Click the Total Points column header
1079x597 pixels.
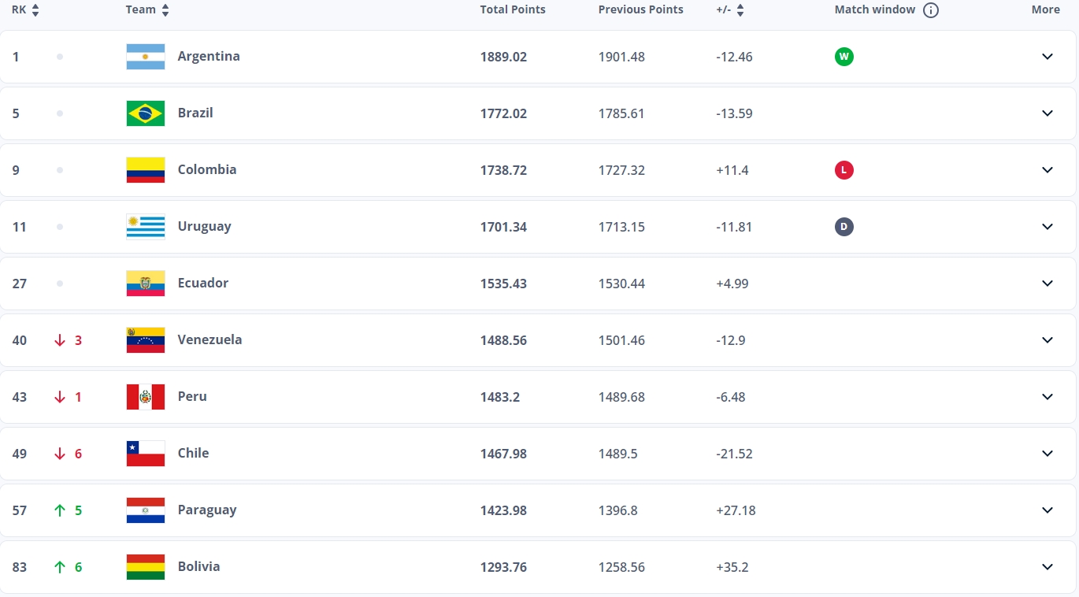[x=513, y=9]
